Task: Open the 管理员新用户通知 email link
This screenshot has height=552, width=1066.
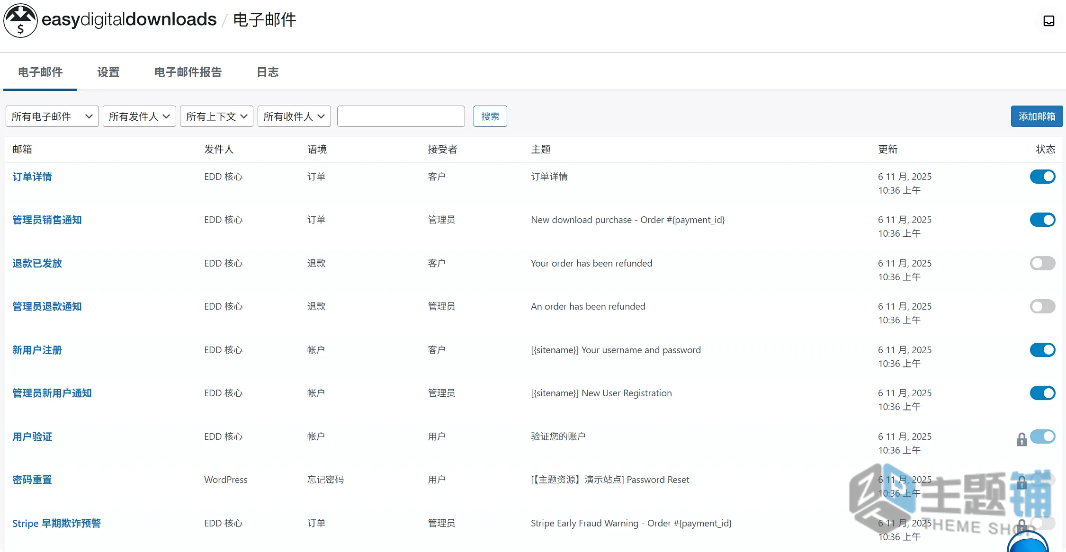Action: click(x=52, y=393)
